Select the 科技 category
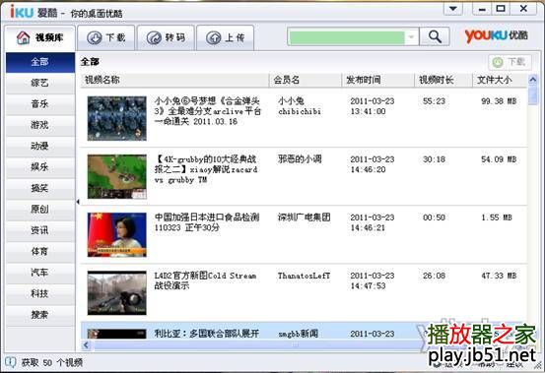Image resolution: width=545 pixels, height=373 pixels. [40, 294]
